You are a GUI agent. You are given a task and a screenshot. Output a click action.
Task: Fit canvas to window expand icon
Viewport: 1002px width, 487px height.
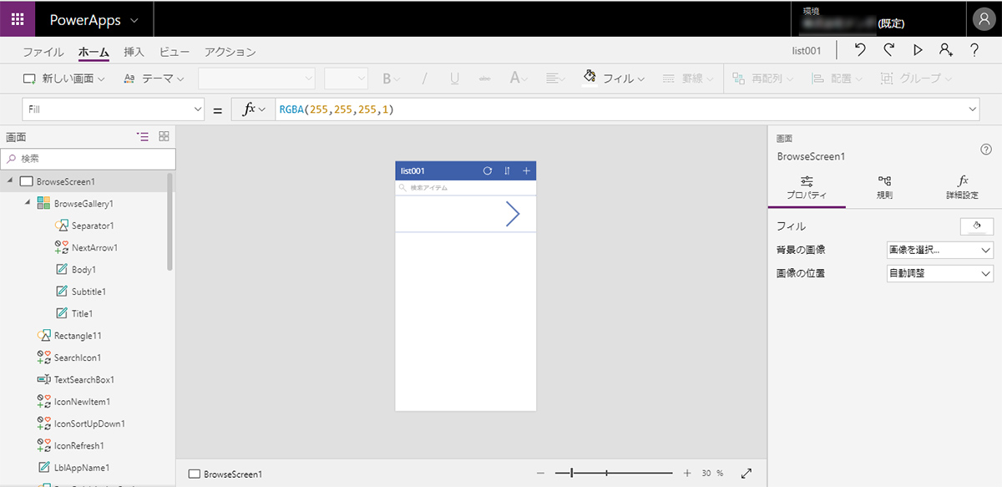(746, 473)
